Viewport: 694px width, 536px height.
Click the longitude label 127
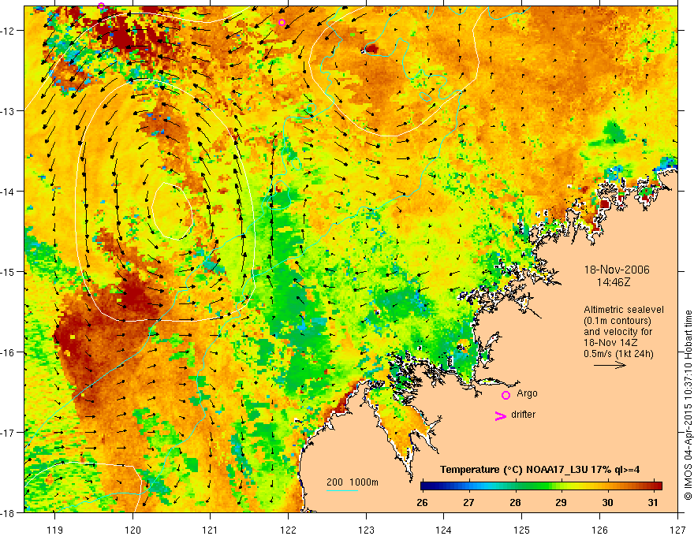pyautogui.click(x=677, y=530)
